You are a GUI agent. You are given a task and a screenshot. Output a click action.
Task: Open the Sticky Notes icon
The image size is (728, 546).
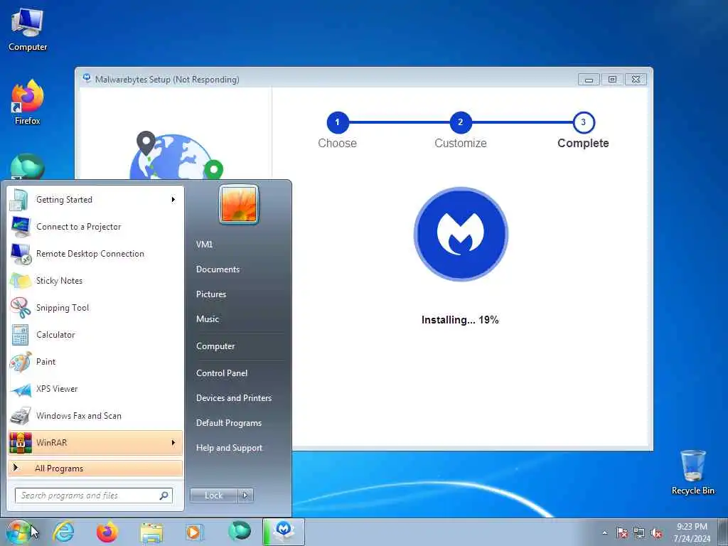click(x=20, y=281)
